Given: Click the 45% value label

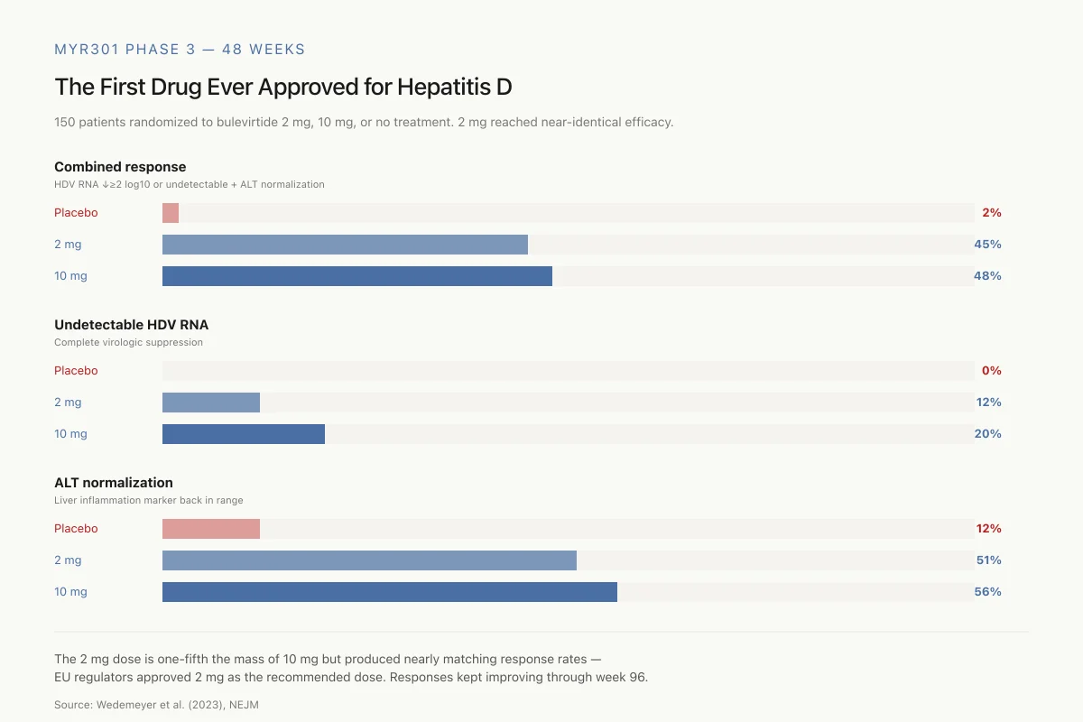Looking at the screenshot, I should (987, 245).
